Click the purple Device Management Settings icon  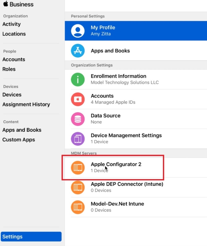tap(78, 139)
